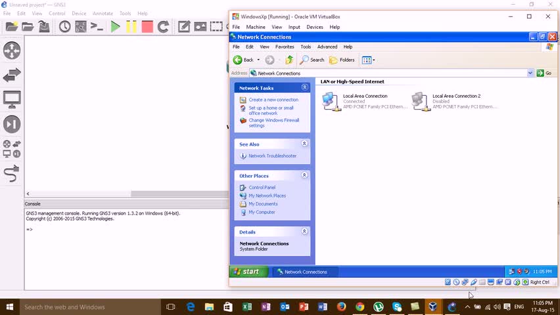560x315 pixels.
Task: Open Google Chrome from taskbar
Action: point(360,306)
